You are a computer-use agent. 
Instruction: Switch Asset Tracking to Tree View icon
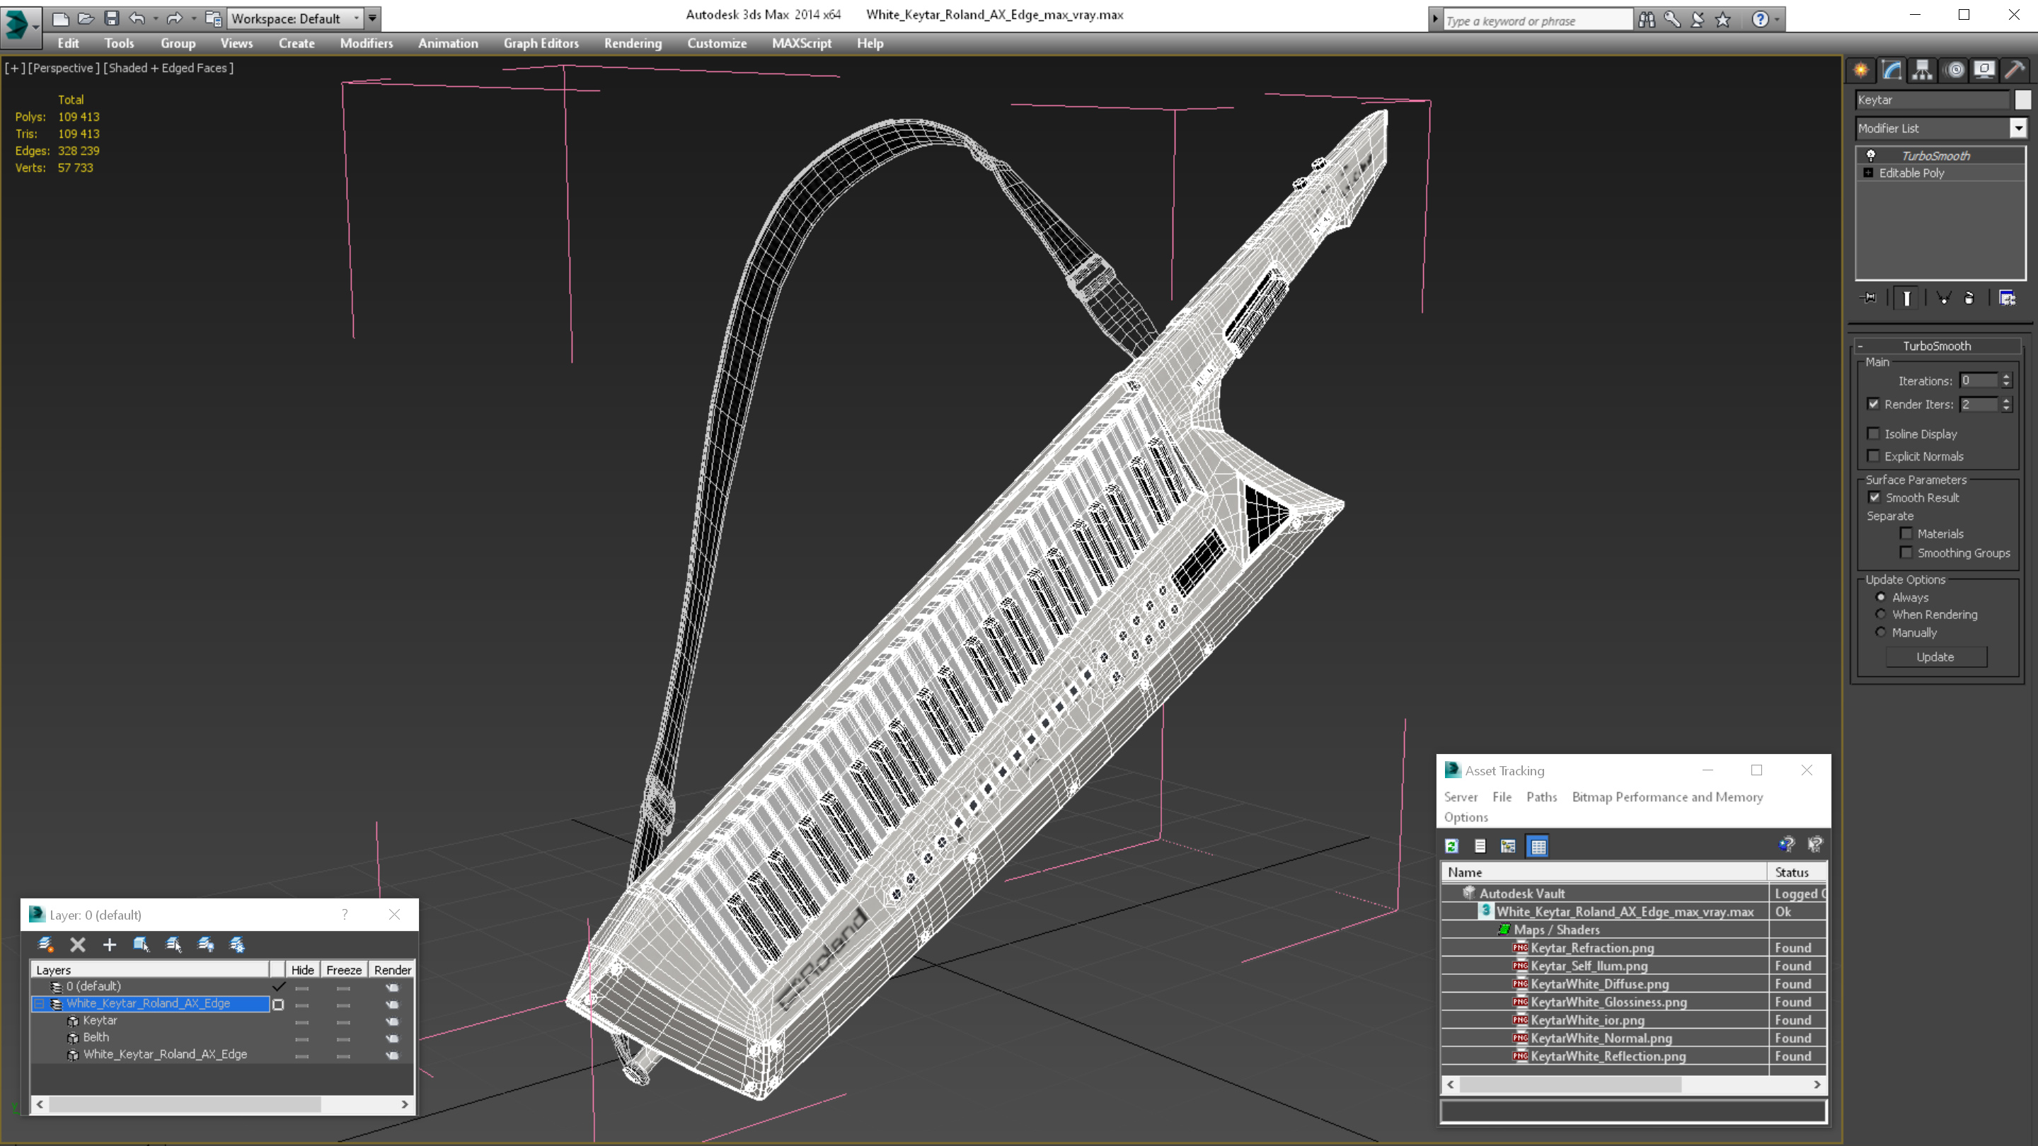coord(1509,846)
